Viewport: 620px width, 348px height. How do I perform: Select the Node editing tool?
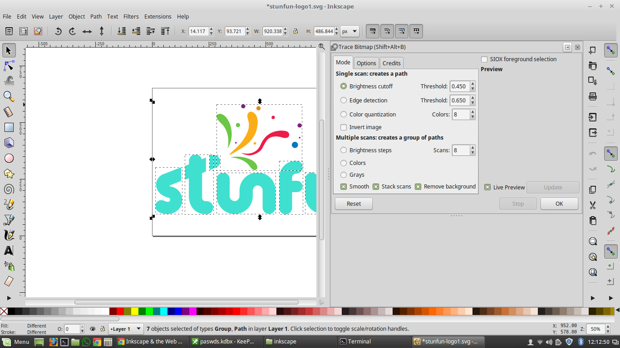coord(9,66)
